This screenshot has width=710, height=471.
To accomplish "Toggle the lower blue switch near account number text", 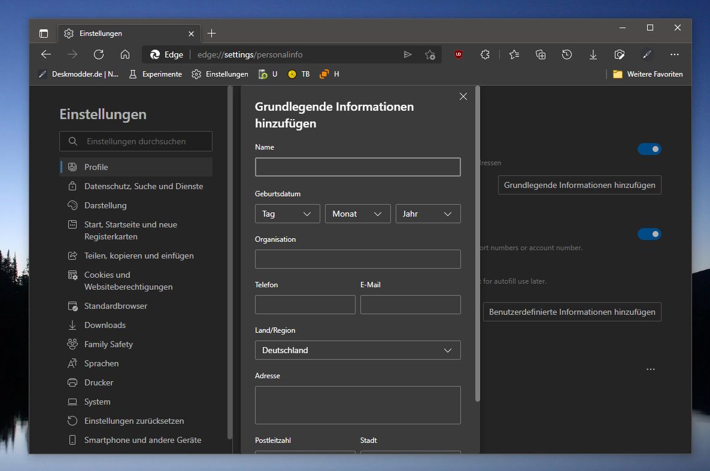I will click(650, 234).
